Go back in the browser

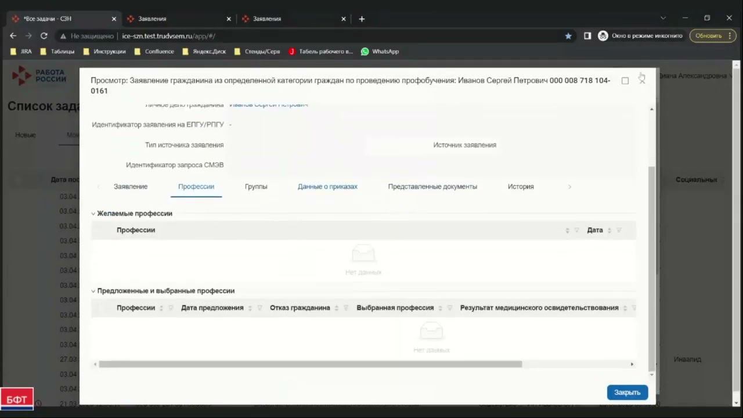click(x=13, y=36)
